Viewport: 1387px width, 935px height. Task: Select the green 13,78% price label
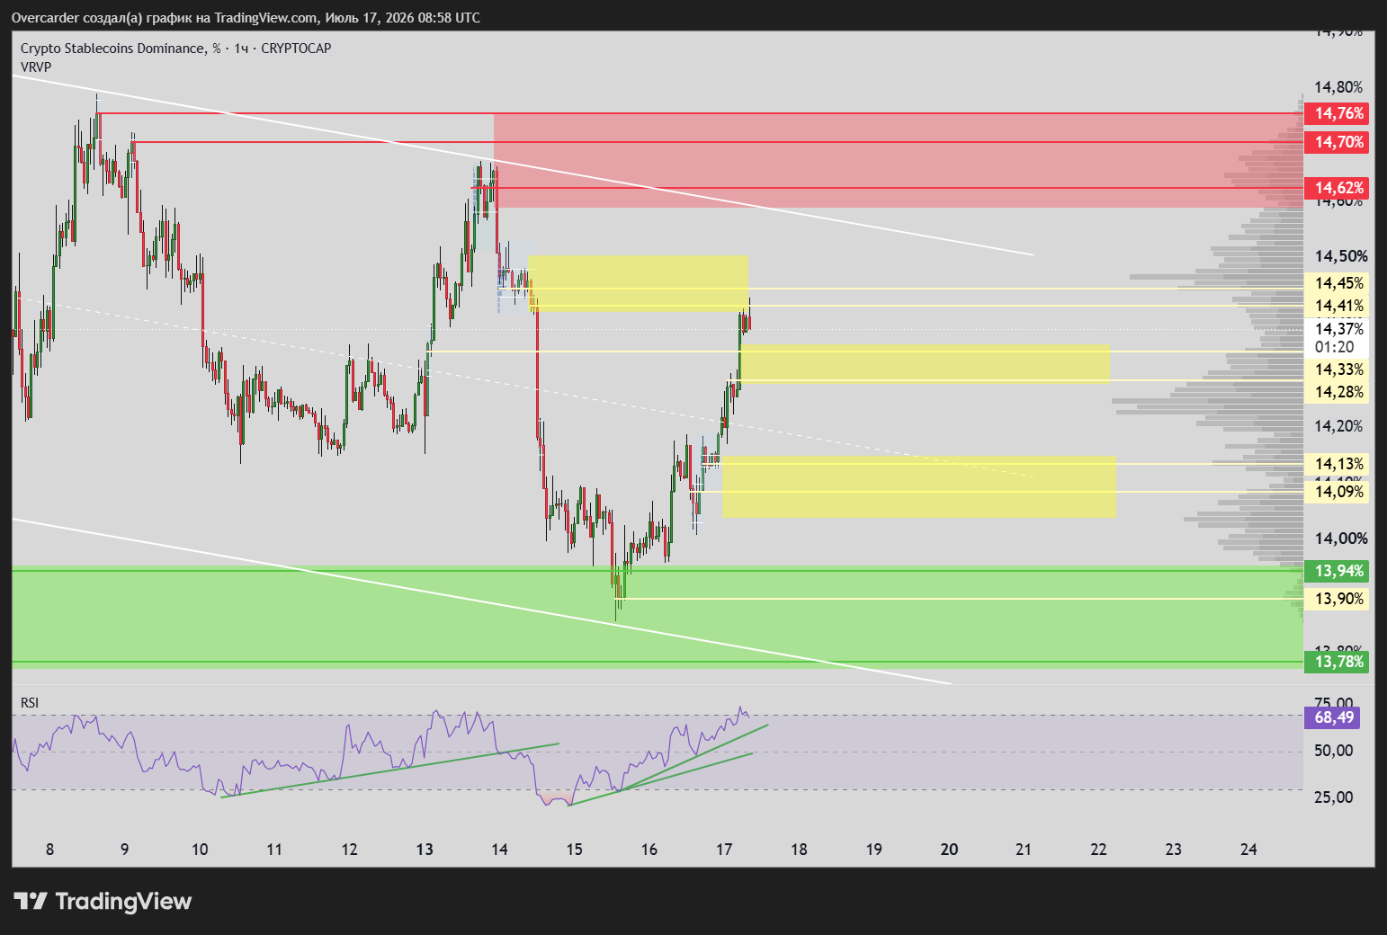1337,662
